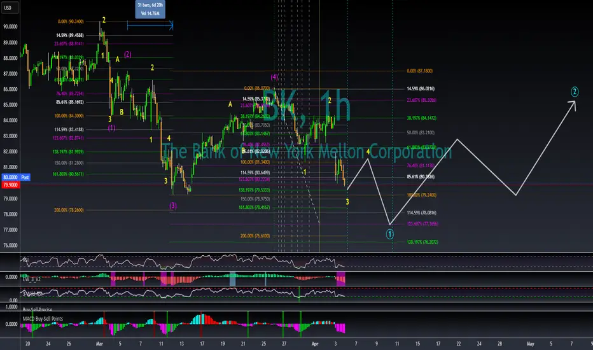The image size is (593, 350).
Task: Click May on the date axis
Action: point(531,344)
